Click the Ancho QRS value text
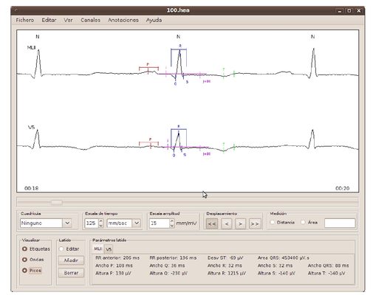This screenshot has height=295, width=373. (x=328, y=265)
